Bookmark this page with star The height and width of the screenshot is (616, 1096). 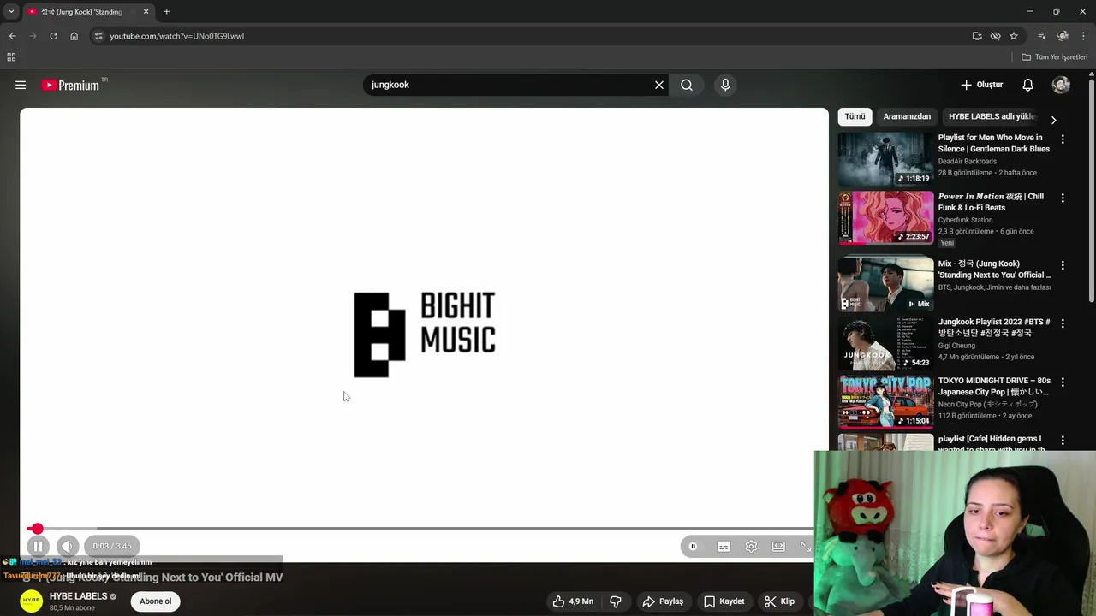[x=1014, y=36]
